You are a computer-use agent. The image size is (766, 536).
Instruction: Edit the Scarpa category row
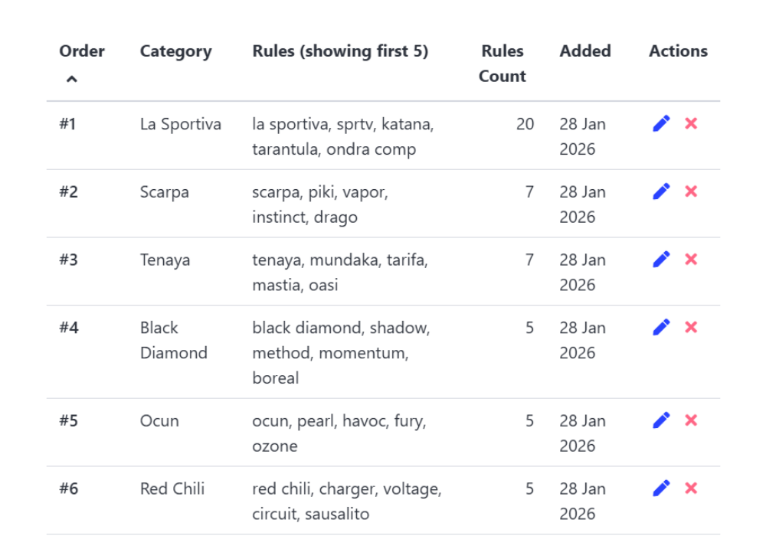point(661,191)
